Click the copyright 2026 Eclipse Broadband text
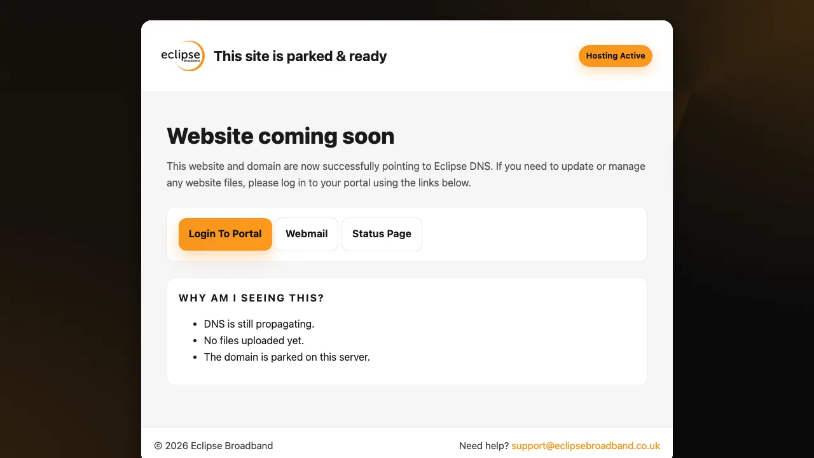This screenshot has width=814, height=458. click(214, 445)
